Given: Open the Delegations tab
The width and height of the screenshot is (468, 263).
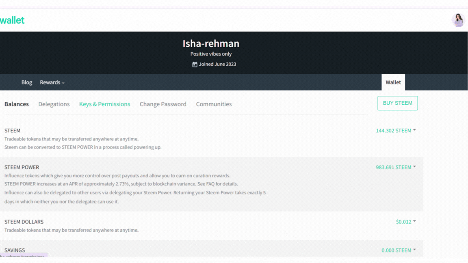Looking at the screenshot, I should (54, 104).
